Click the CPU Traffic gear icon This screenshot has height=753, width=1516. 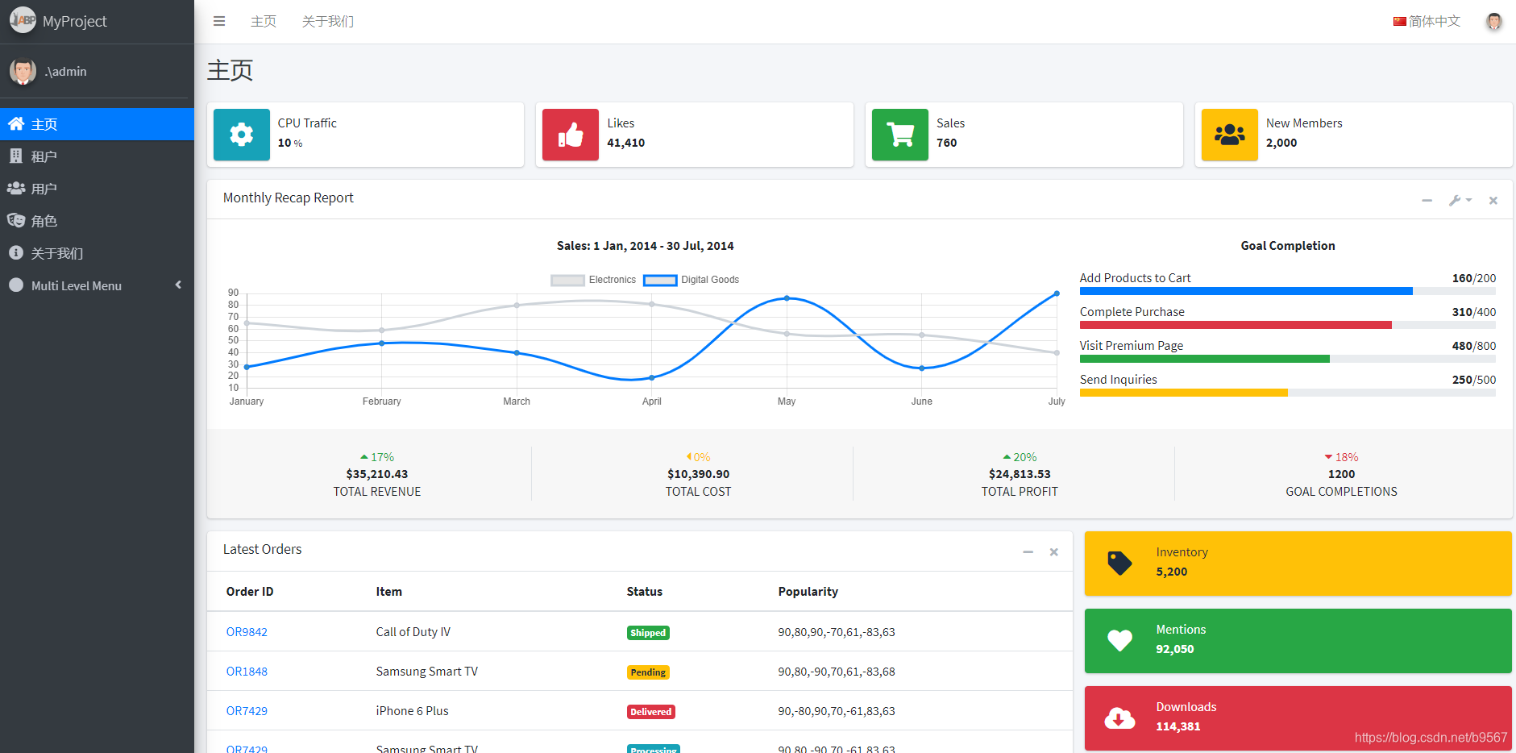point(242,135)
